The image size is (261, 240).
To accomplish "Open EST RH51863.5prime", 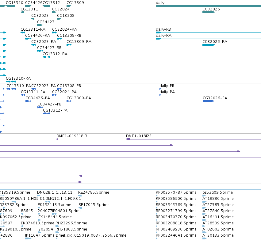I will [71, 229].
